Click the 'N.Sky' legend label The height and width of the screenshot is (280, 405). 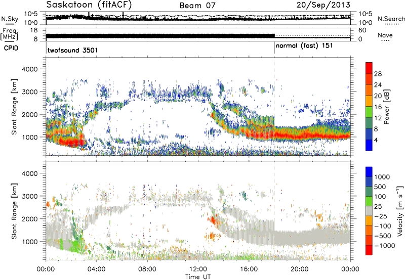10,19
